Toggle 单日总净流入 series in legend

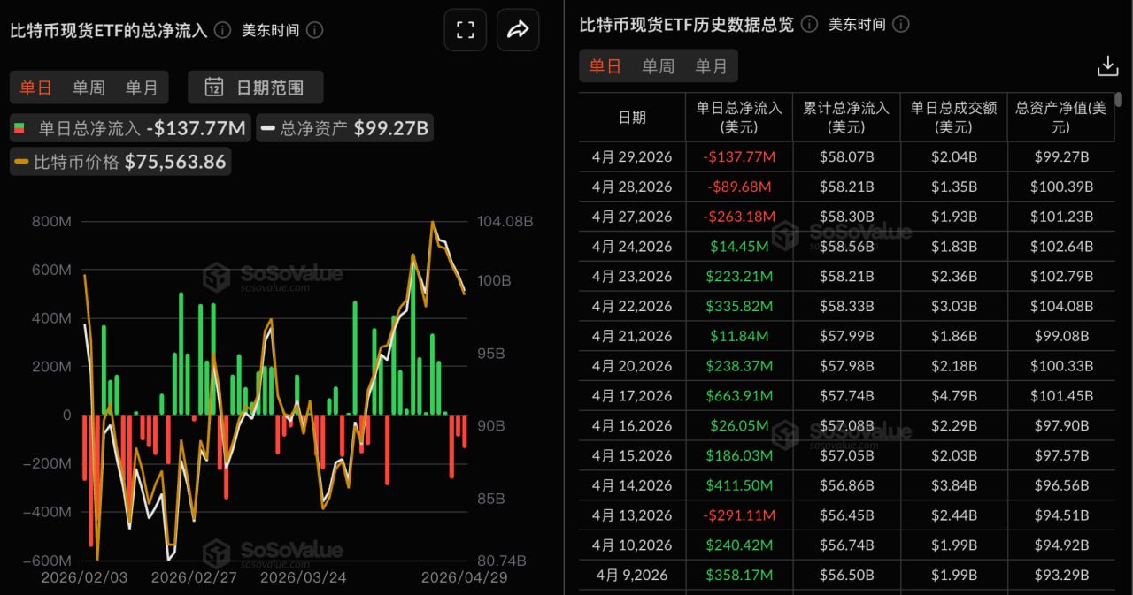click(x=130, y=128)
